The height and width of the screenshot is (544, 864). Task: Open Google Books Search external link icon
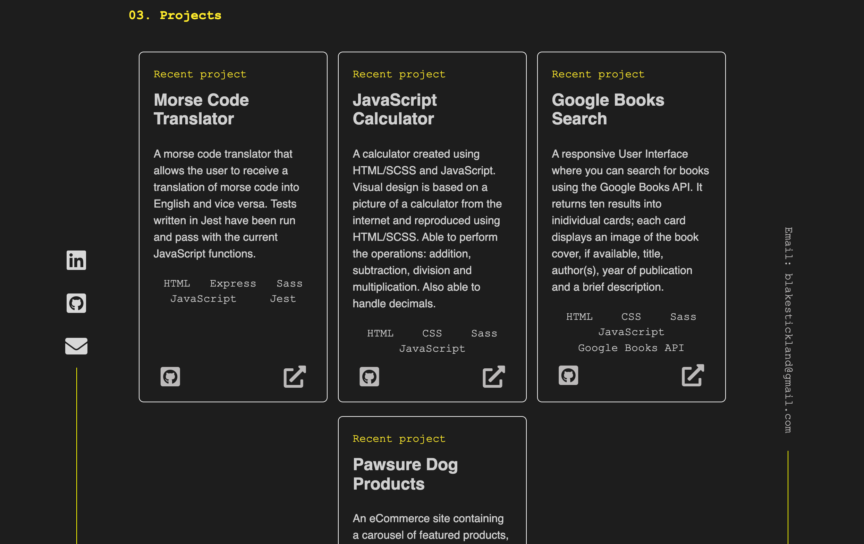693,375
